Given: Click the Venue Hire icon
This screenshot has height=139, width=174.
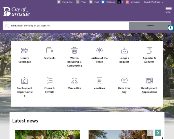Looking at the screenshot, I should 75,81.
